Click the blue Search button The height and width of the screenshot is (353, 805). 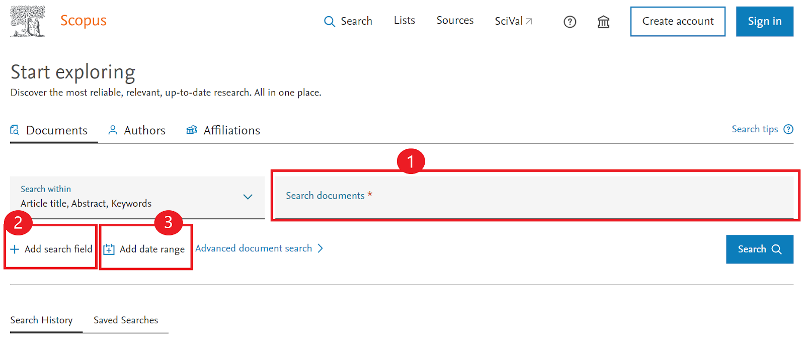click(760, 249)
